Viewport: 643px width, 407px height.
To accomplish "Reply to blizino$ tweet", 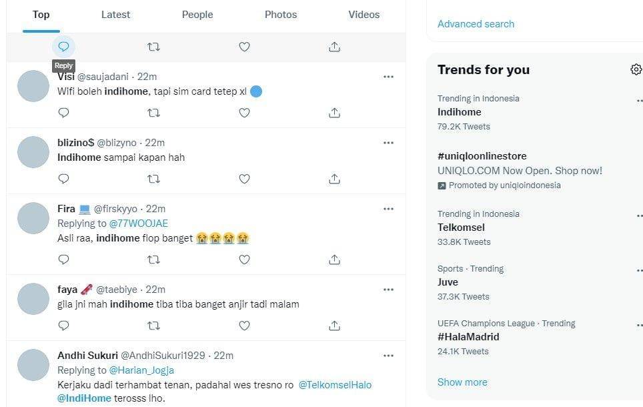I will pos(63,179).
